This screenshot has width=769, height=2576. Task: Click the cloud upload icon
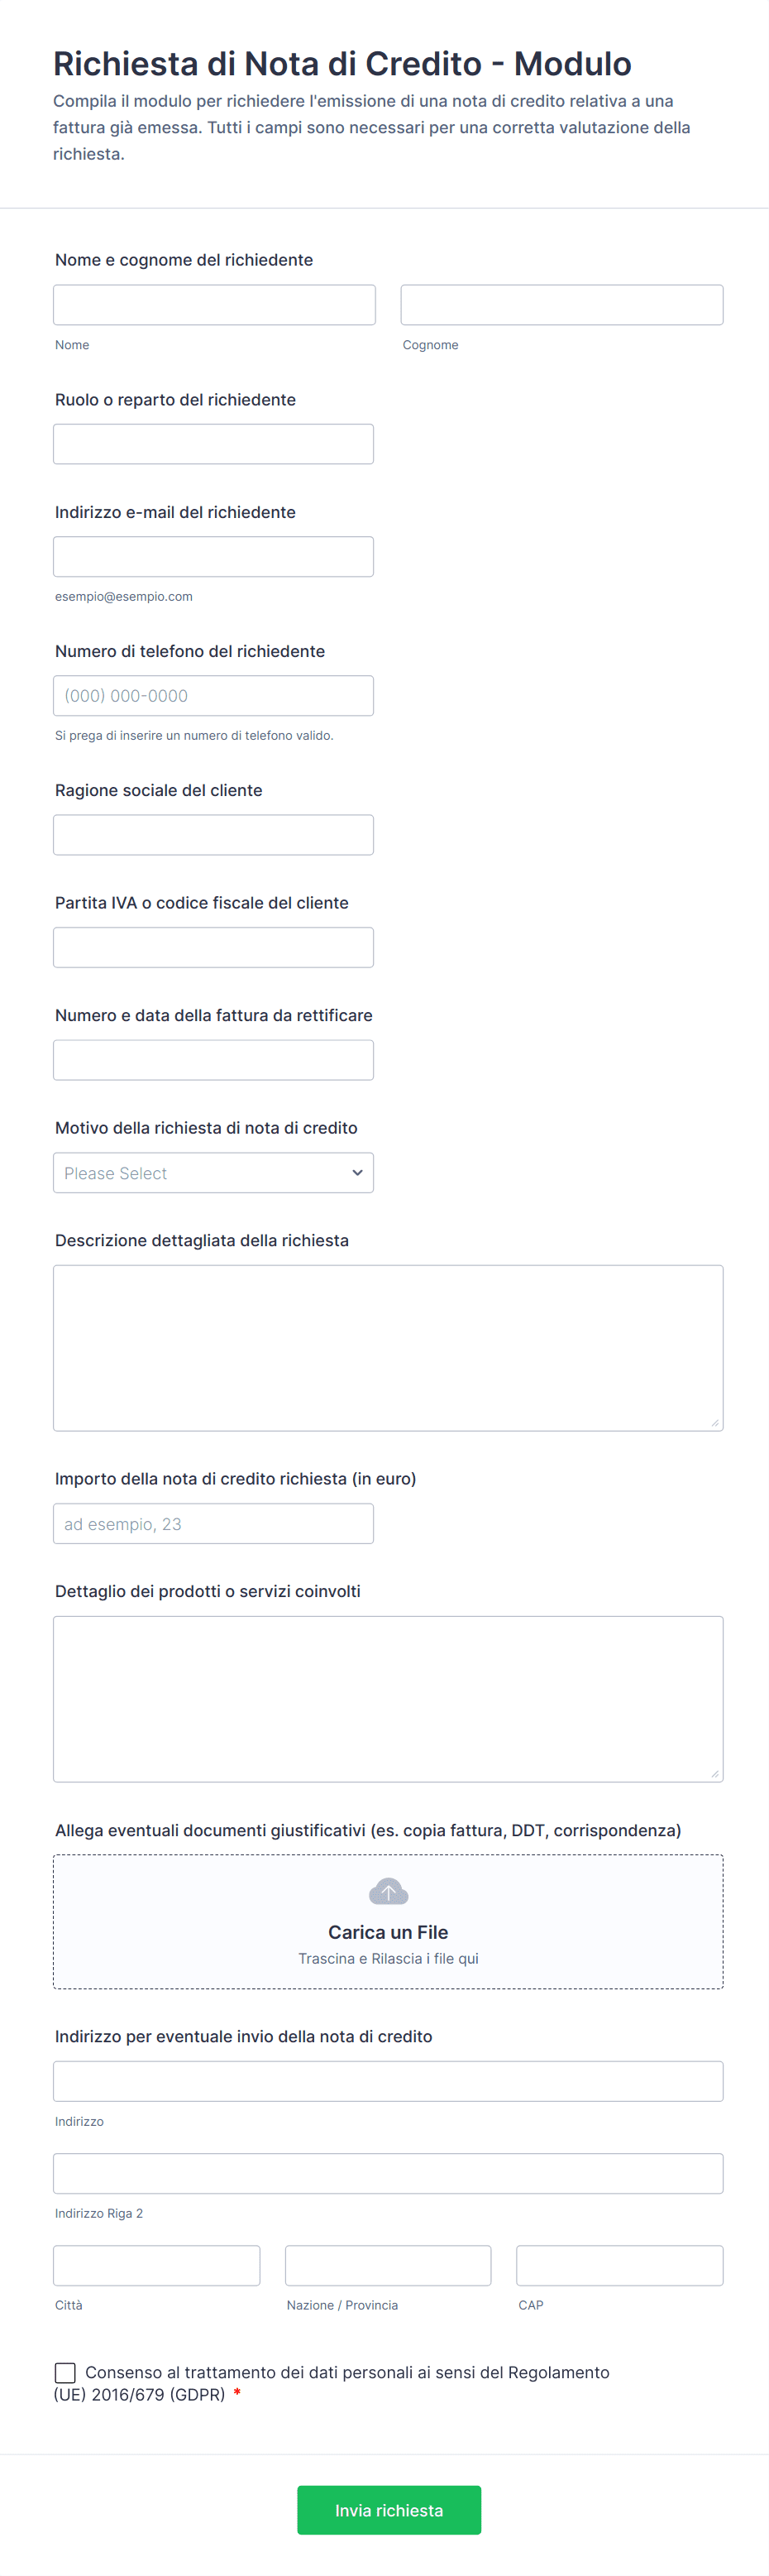coord(389,1891)
